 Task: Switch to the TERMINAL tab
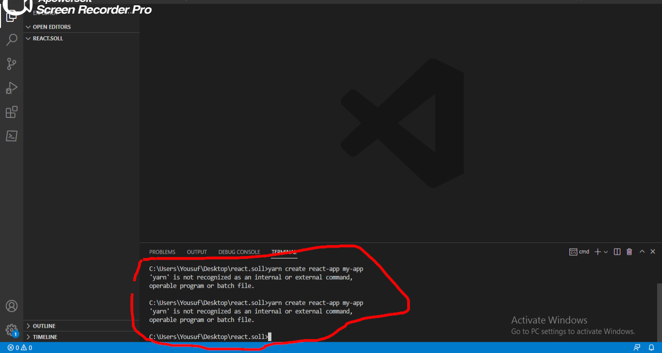284,252
